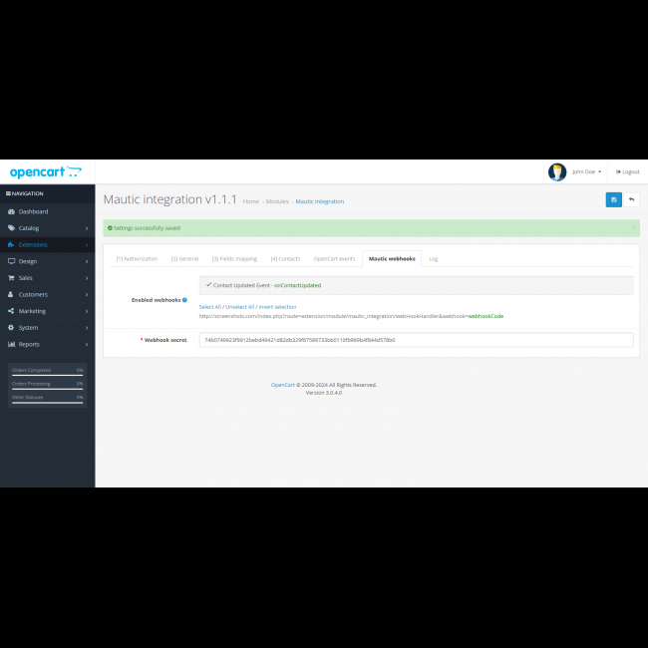Dismiss the settings saved alert
The image size is (648, 648).
click(632, 227)
